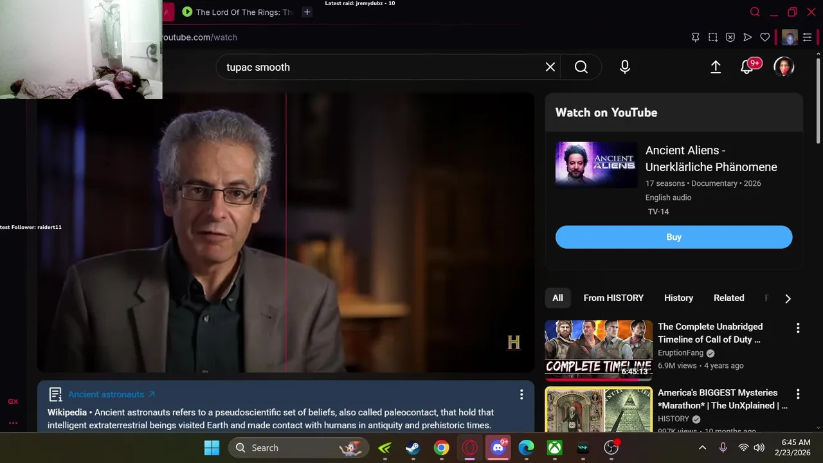Image resolution: width=823 pixels, height=463 pixels.
Task: Click Complete Timeline video thumbnail
Action: coord(599,350)
